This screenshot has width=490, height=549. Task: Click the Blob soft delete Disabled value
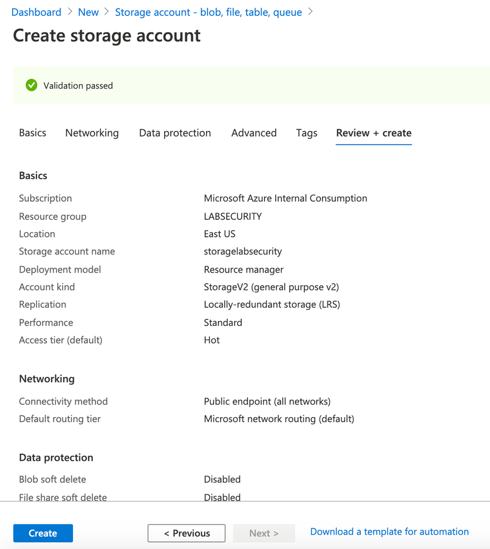click(222, 479)
